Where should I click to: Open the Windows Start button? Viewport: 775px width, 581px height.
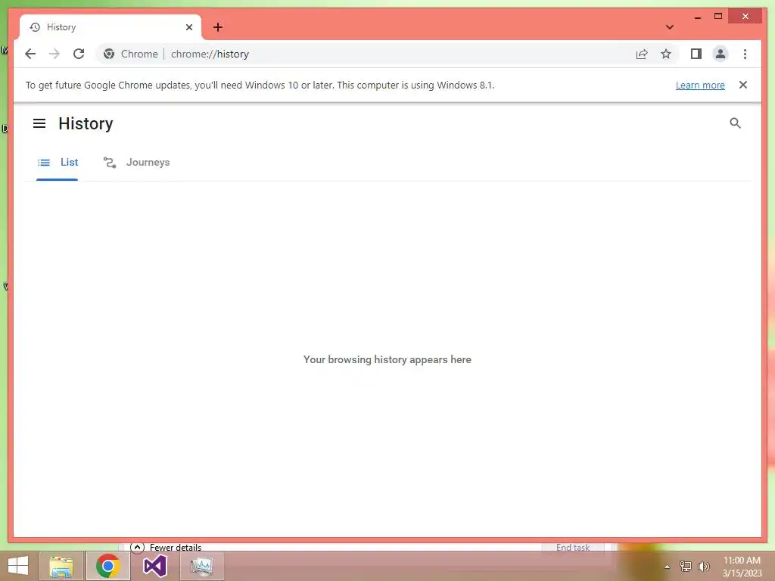18,566
